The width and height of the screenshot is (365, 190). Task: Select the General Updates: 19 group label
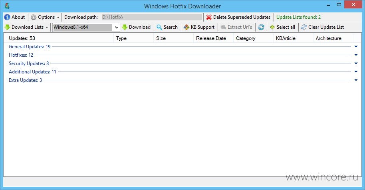click(x=30, y=47)
